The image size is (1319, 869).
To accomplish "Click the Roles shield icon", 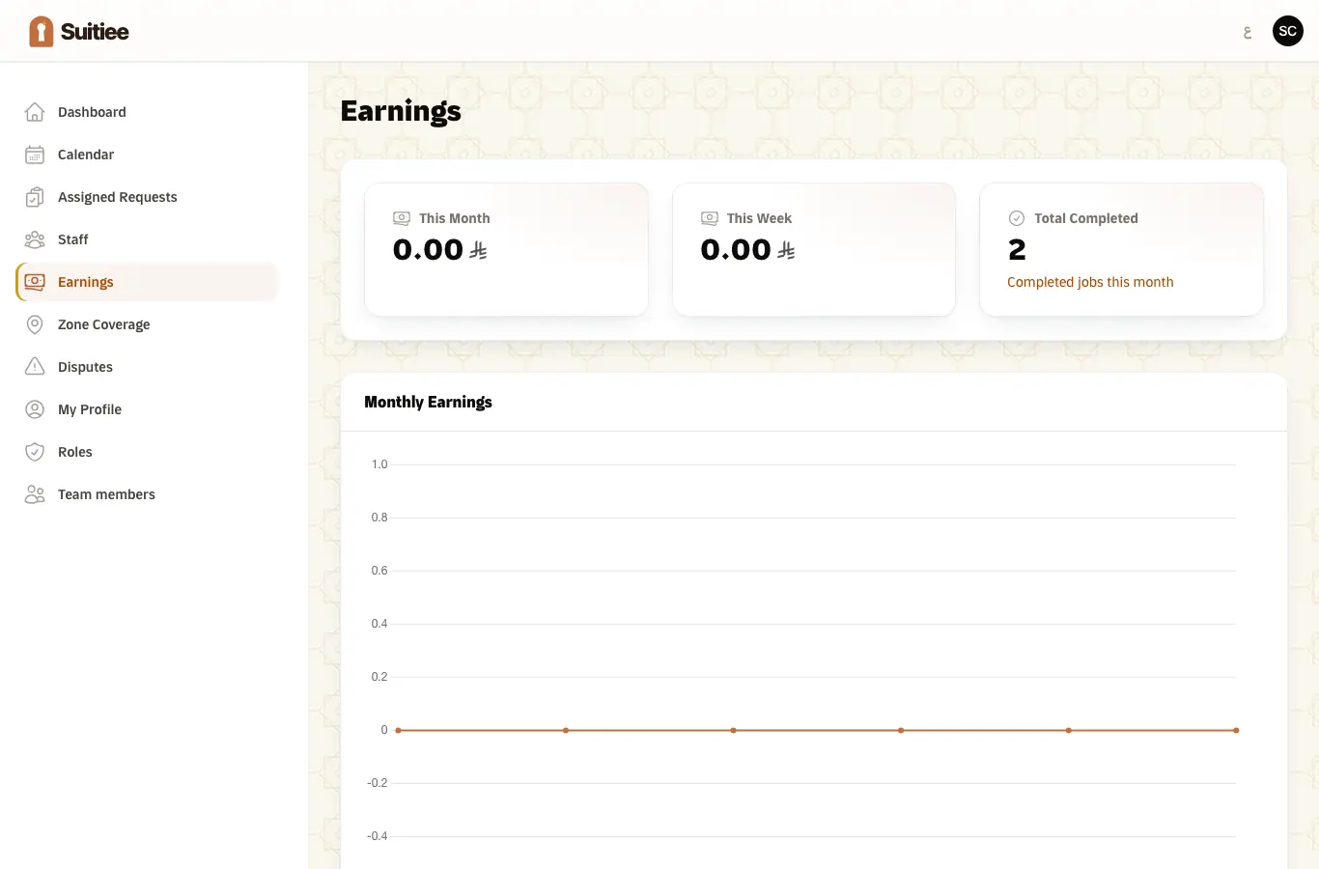I will (35, 452).
